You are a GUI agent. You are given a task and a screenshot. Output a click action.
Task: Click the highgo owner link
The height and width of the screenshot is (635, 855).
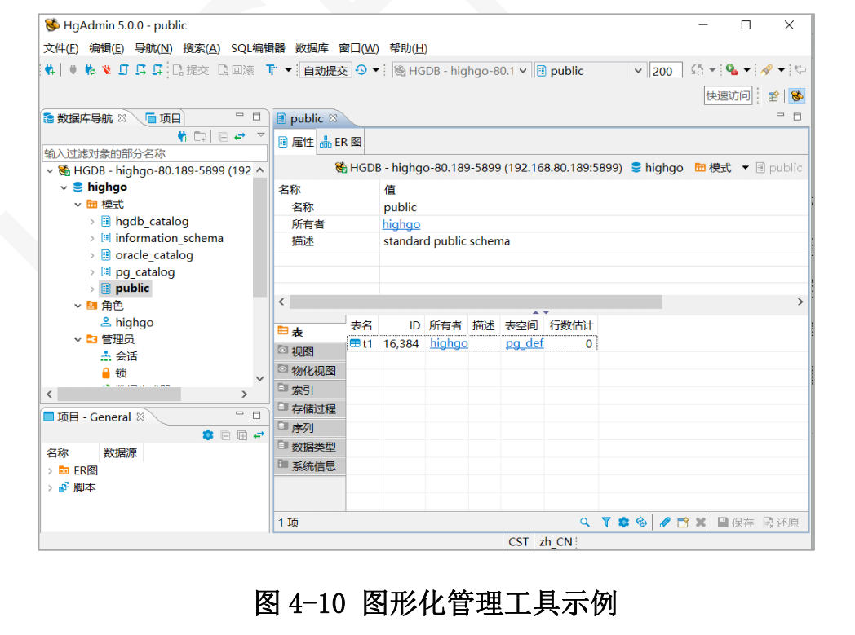pyautogui.click(x=401, y=224)
